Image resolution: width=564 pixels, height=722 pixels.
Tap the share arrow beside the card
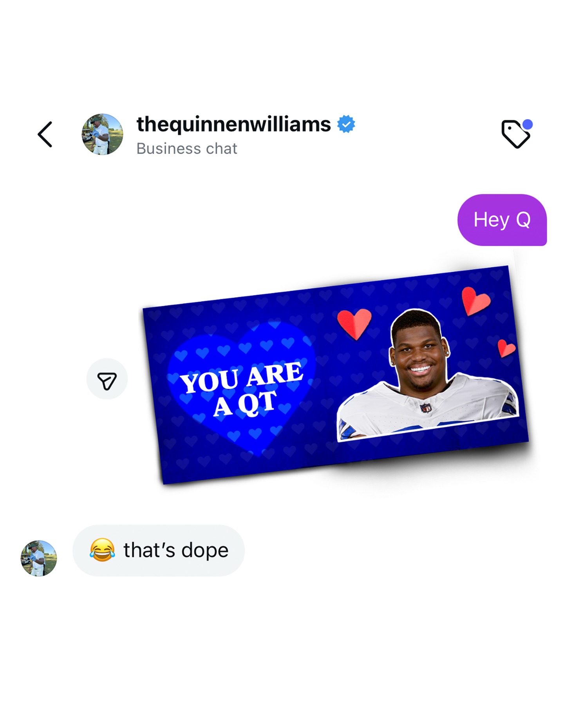tap(107, 379)
